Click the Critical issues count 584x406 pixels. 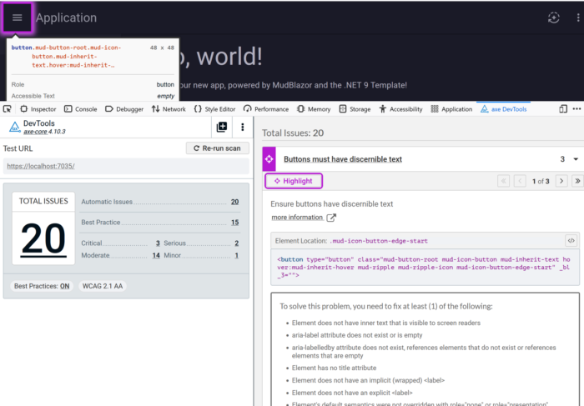[158, 243]
